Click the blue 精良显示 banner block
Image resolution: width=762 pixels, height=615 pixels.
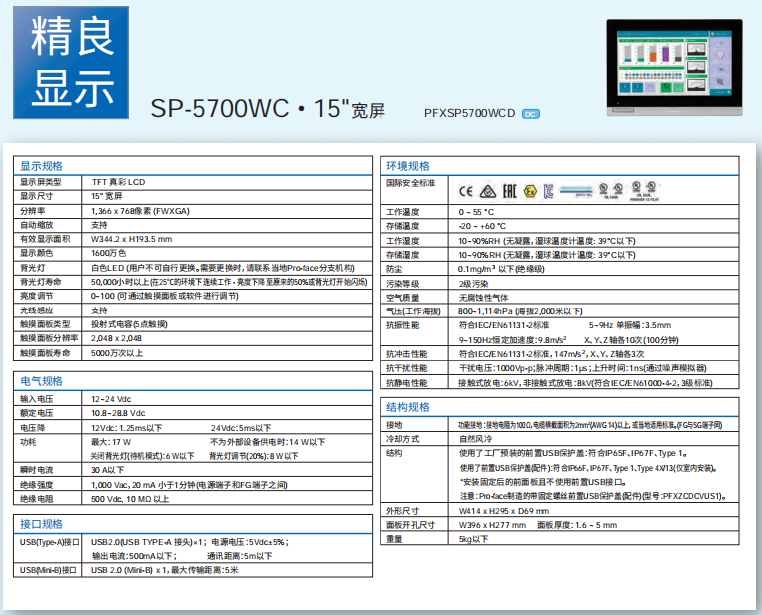click(x=71, y=62)
